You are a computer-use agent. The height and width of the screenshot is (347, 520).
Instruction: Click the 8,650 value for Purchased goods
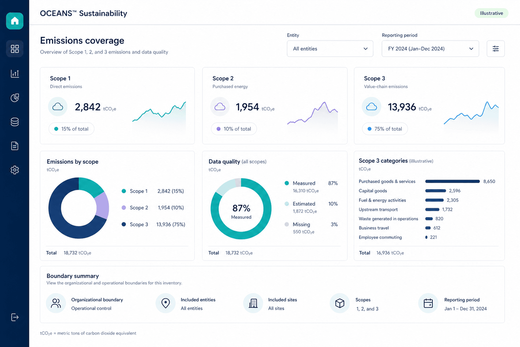point(489,181)
